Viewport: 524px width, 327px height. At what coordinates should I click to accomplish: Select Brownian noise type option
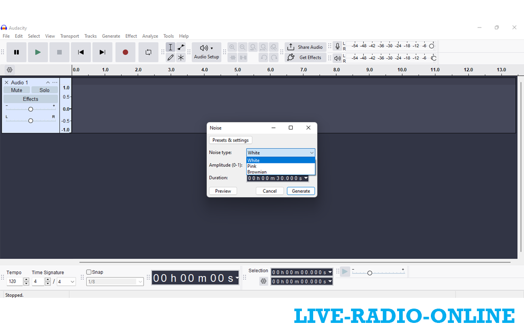click(257, 172)
